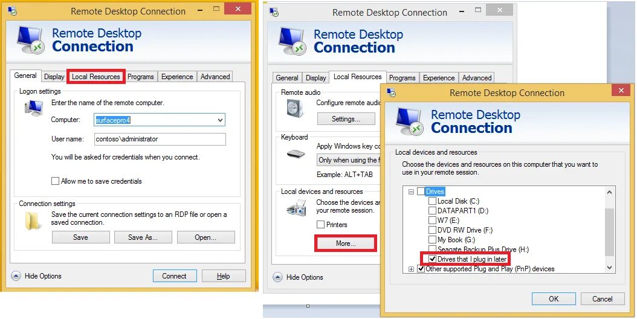Click the printer and camera devices icon
This screenshot has height=319, width=637.
click(x=296, y=208)
